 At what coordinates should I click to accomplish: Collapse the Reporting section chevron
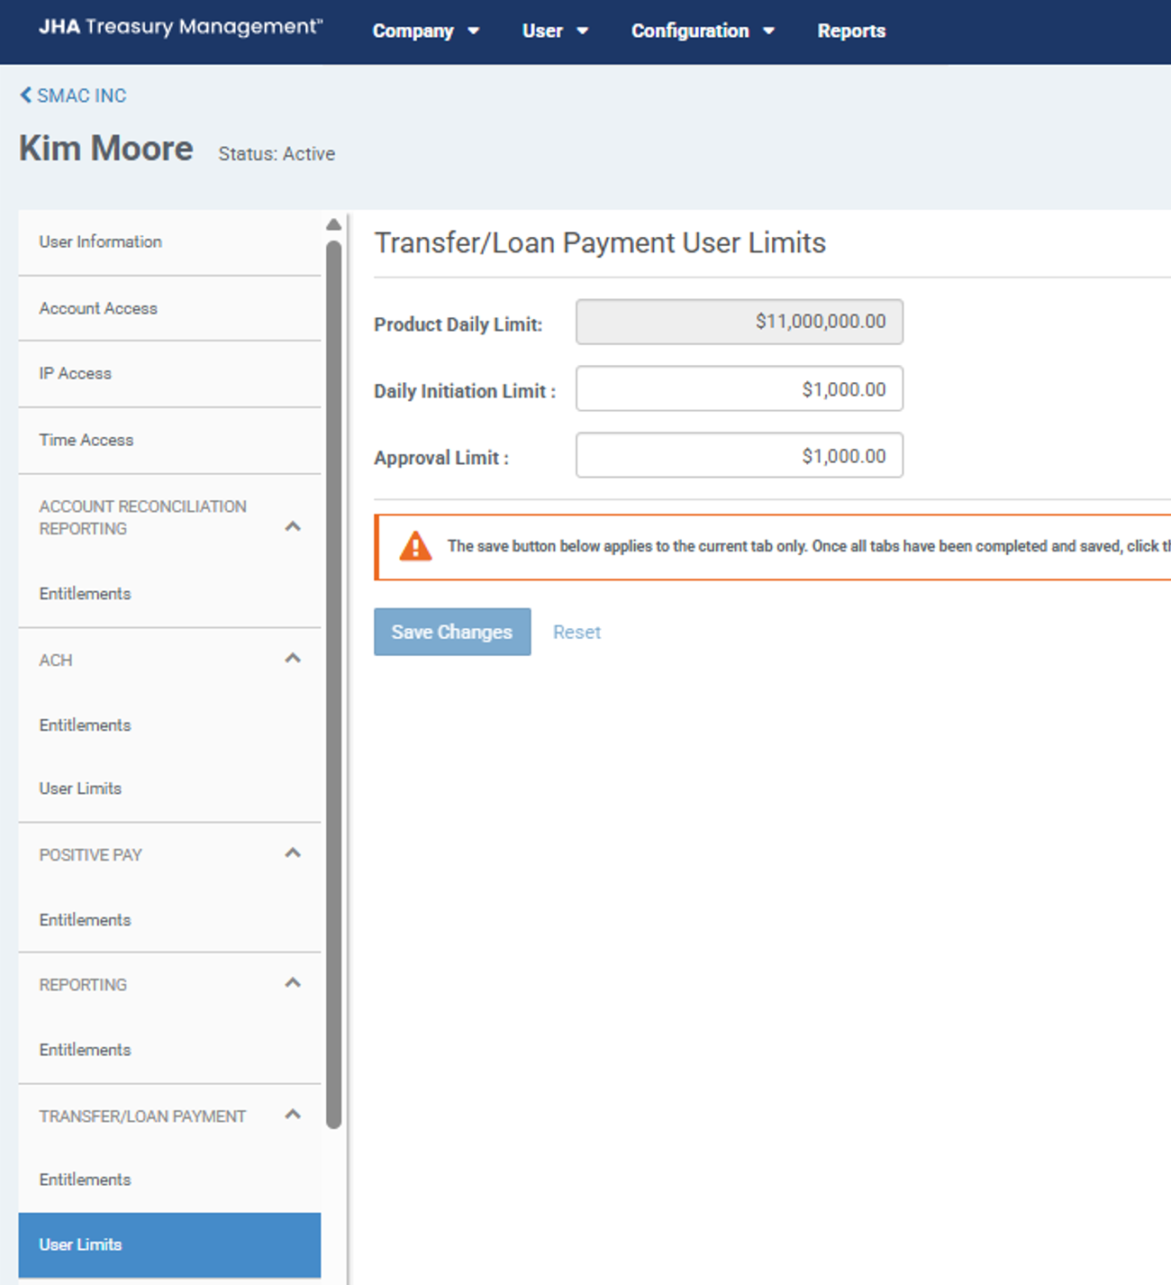[x=293, y=983]
